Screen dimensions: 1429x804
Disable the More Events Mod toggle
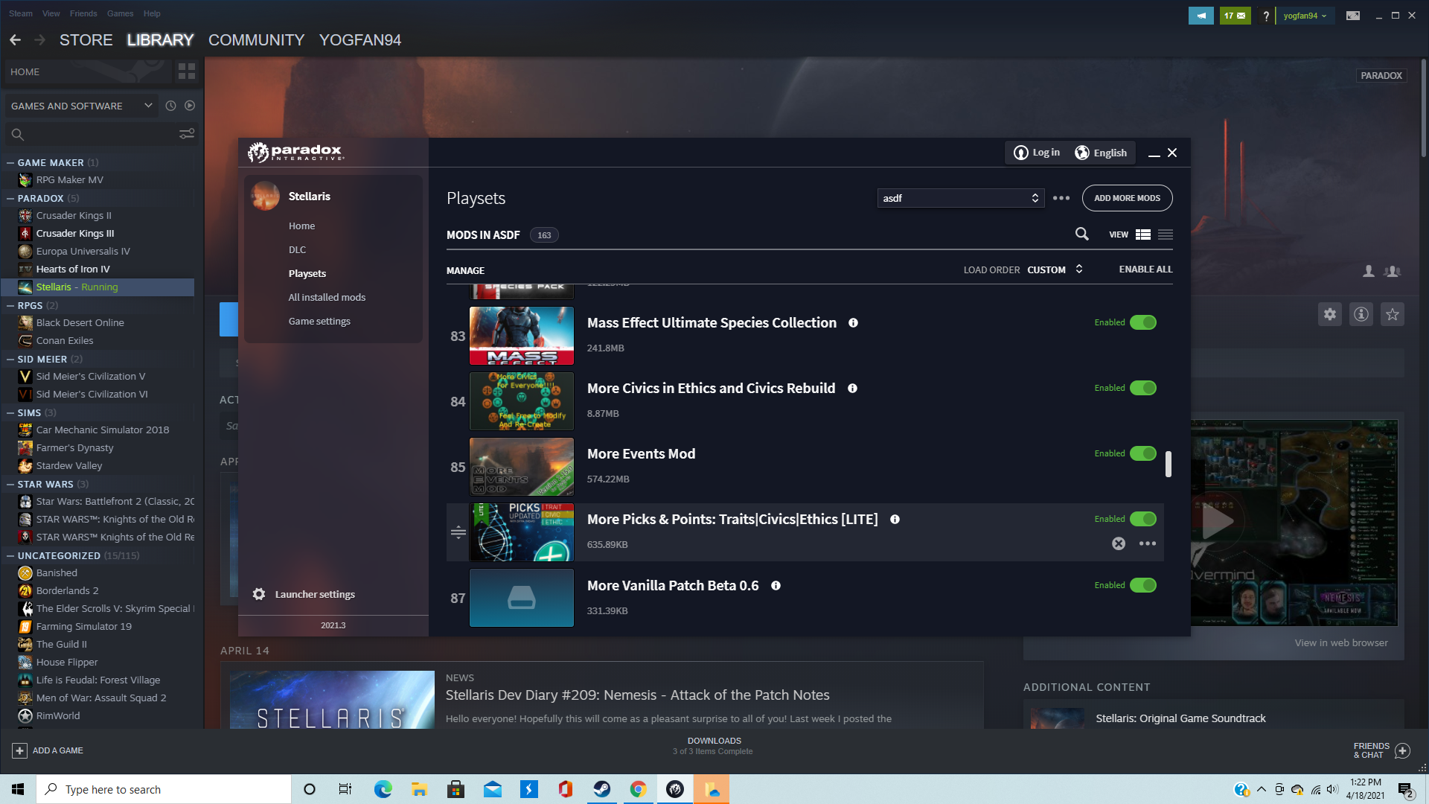coord(1143,454)
